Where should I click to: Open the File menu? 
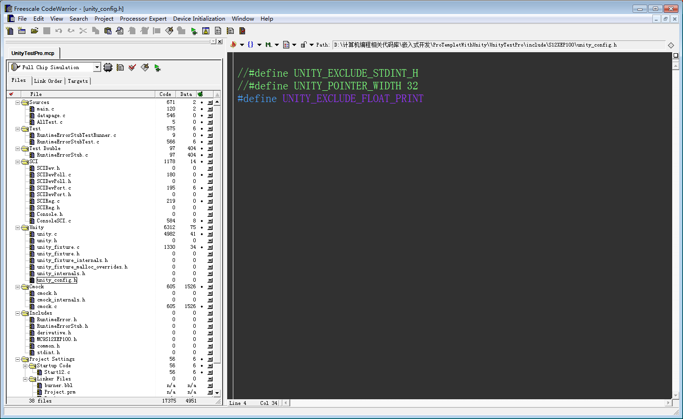pyautogui.click(x=22, y=19)
